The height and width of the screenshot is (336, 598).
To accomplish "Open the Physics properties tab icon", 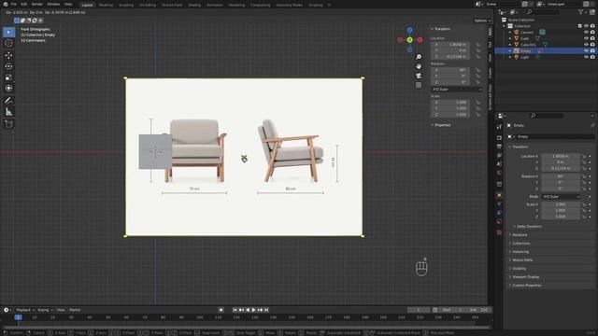I will click(499, 204).
